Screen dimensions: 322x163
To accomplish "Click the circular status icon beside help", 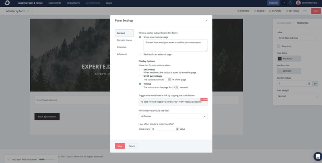I will [x=290, y=3].
